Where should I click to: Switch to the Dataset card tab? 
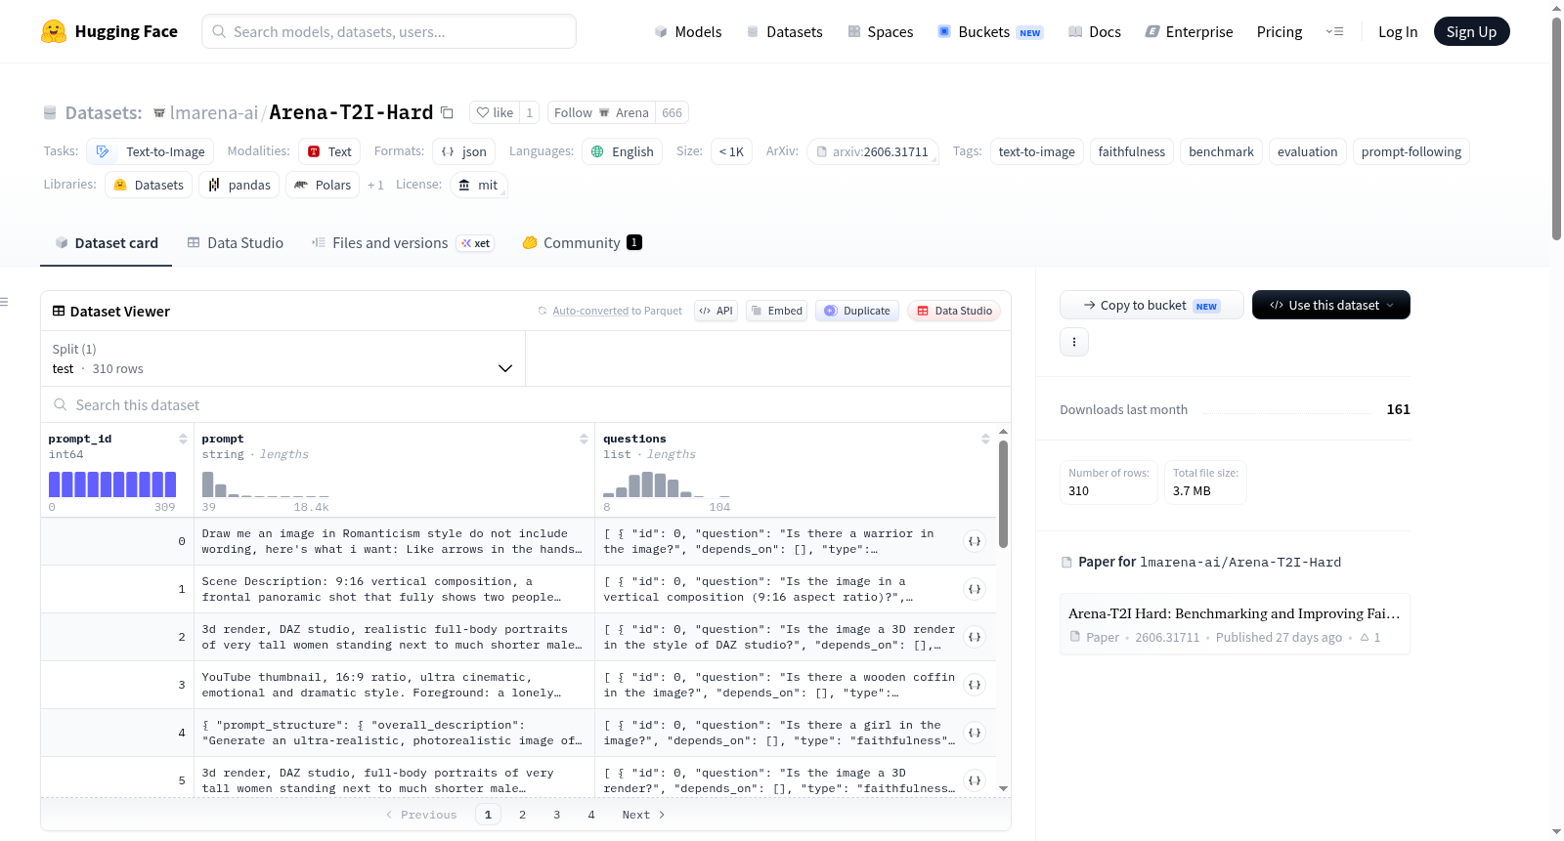(107, 243)
